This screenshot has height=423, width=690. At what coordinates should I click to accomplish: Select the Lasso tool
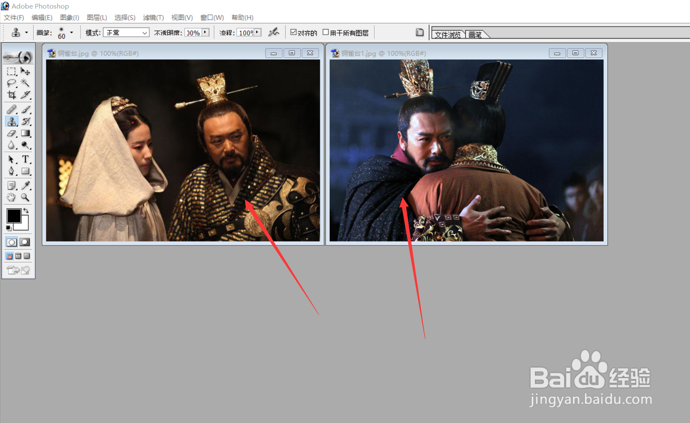pyautogui.click(x=12, y=83)
